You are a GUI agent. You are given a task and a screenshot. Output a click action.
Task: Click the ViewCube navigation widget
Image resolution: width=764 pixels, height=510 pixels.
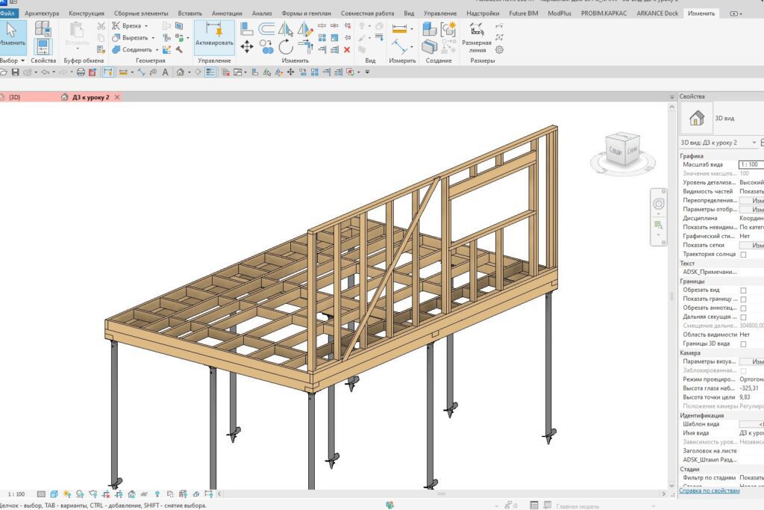[x=621, y=150]
